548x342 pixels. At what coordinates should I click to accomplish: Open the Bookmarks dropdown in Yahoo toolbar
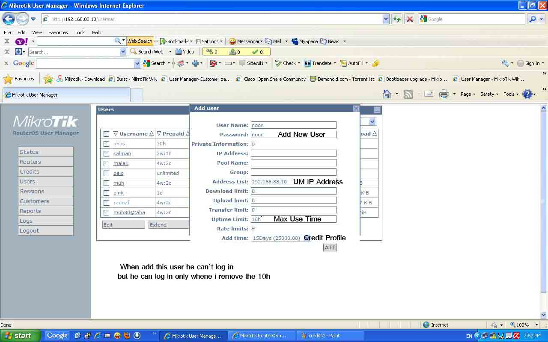(176, 41)
